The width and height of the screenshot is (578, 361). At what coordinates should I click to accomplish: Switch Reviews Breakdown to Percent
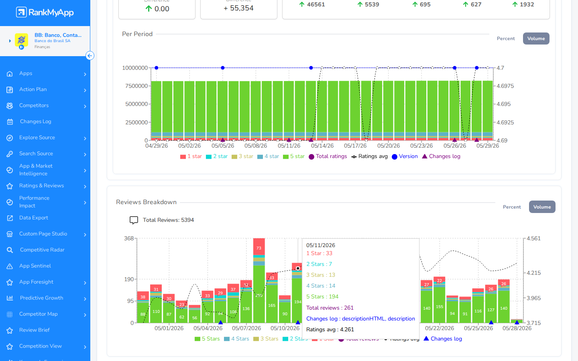[x=512, y=207]
